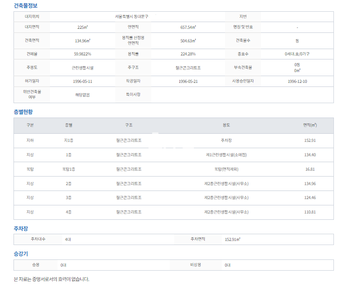Select the 용적률 value 224.28%
This screenshot has width=342, height=286.
(188, 54)
